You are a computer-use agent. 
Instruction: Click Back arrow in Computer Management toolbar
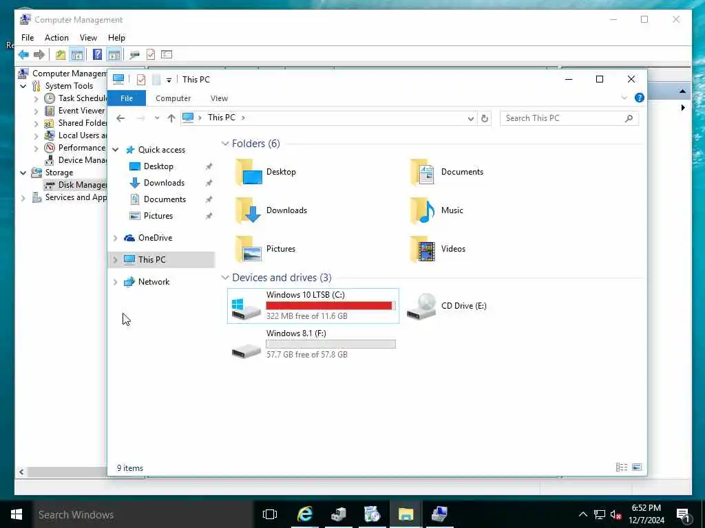point(23,55)
